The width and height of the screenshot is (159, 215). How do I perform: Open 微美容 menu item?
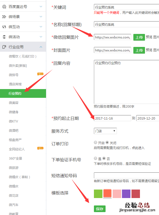click(x=13, y=103)
